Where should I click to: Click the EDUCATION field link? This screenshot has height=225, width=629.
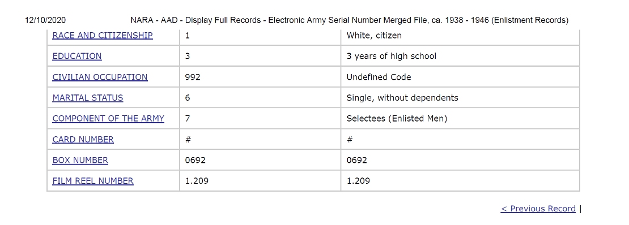click(x=77, y=56)
